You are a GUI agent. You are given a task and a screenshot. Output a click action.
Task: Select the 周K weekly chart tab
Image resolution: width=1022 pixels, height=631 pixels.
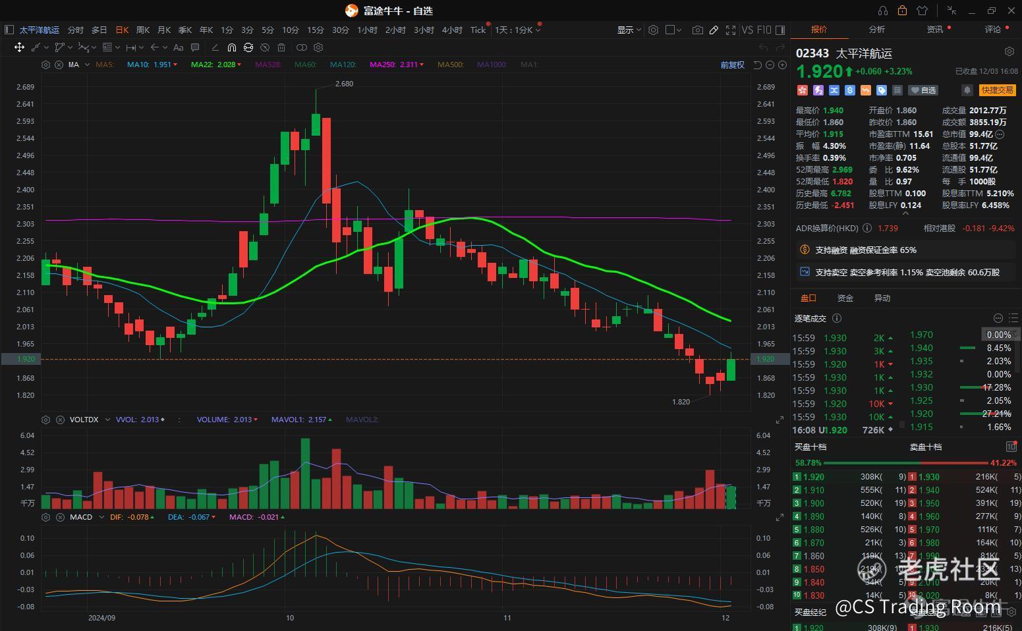[x=143, y=30]
